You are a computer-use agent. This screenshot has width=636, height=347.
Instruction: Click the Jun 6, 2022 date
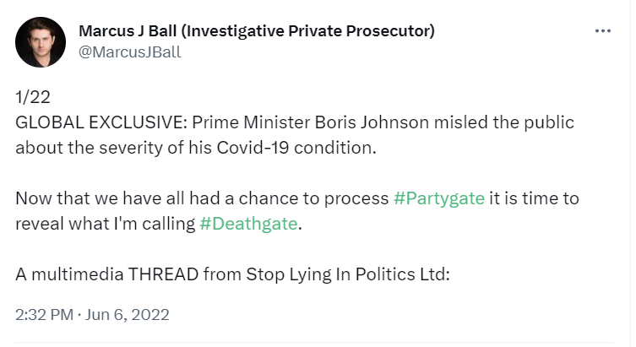click(x=130, y=315)
